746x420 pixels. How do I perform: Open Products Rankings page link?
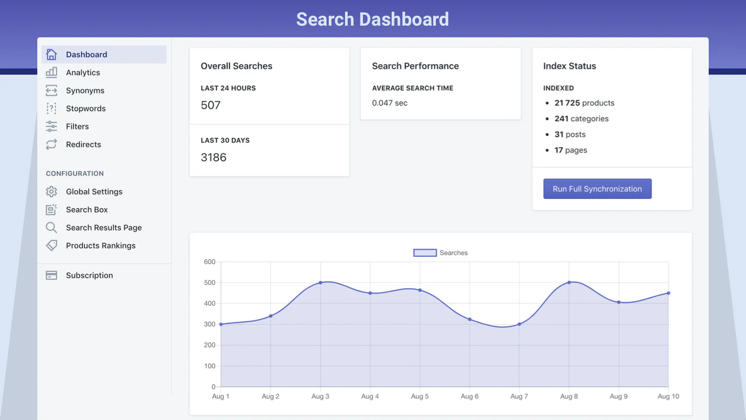[x=100, y=246]
